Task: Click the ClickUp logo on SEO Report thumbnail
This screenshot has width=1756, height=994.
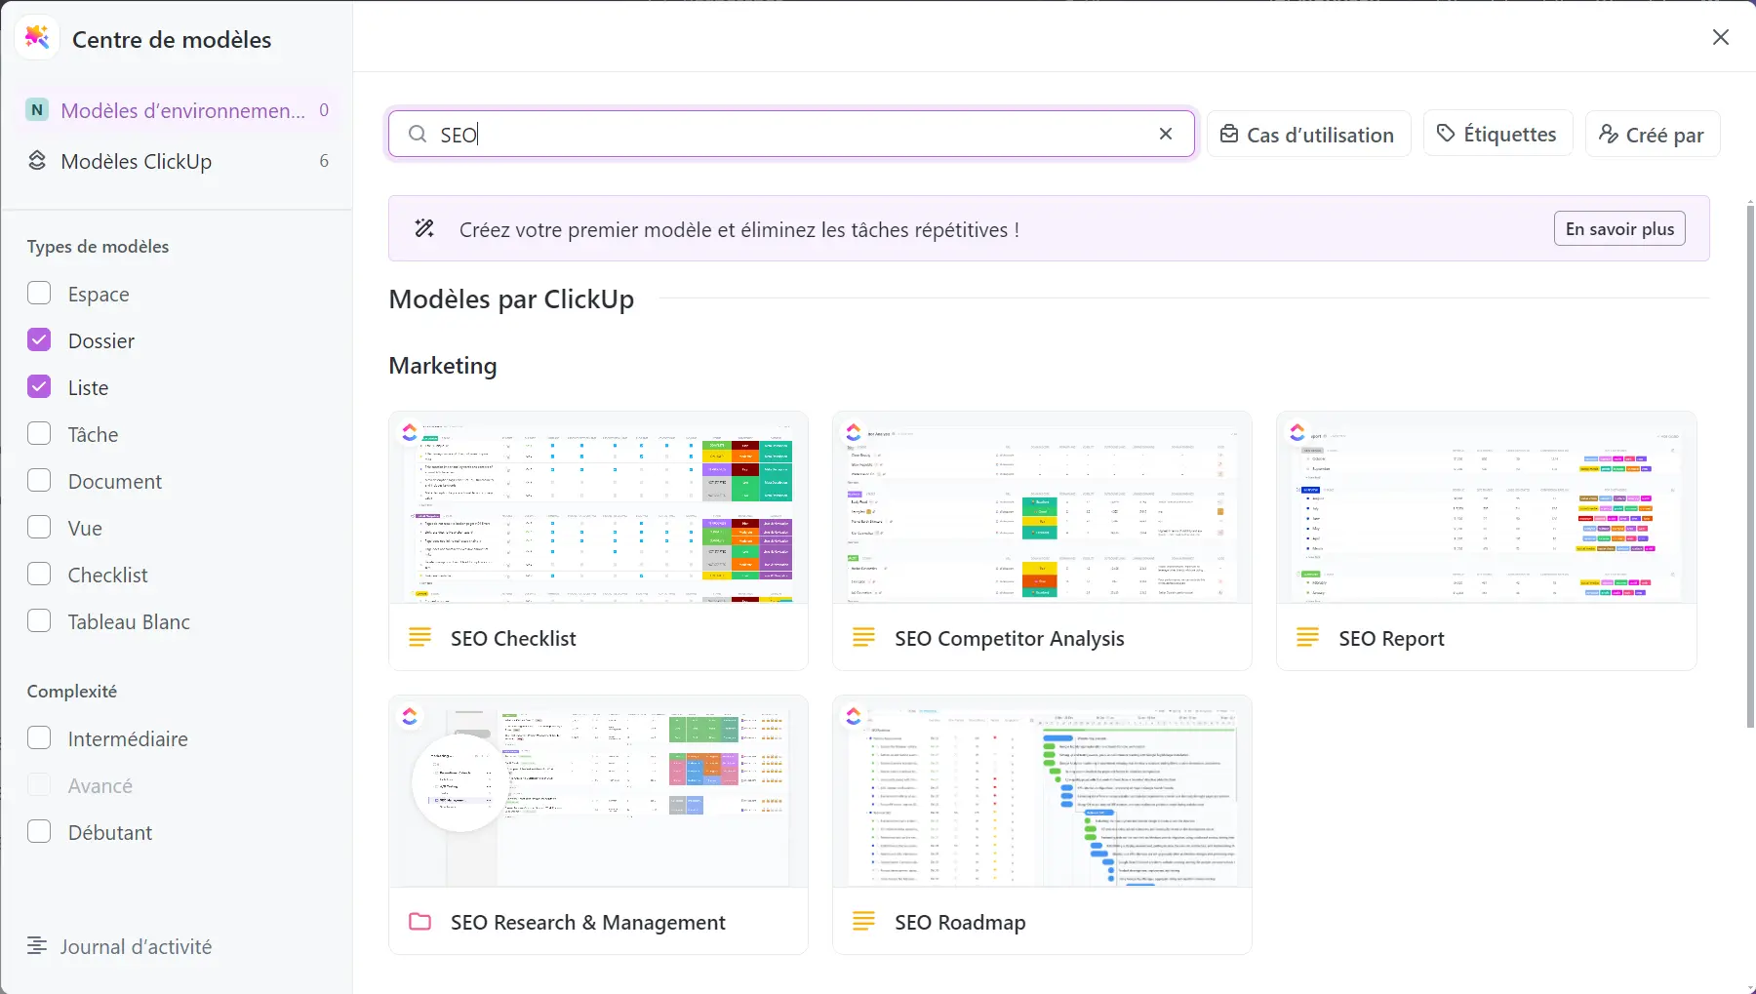Action: click(1297, 431)
